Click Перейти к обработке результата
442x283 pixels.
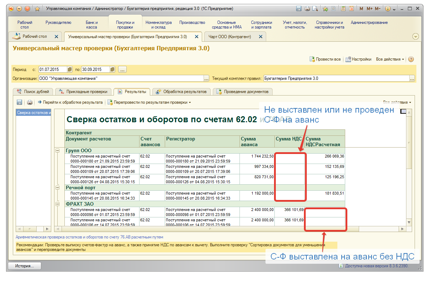point(70,102)
